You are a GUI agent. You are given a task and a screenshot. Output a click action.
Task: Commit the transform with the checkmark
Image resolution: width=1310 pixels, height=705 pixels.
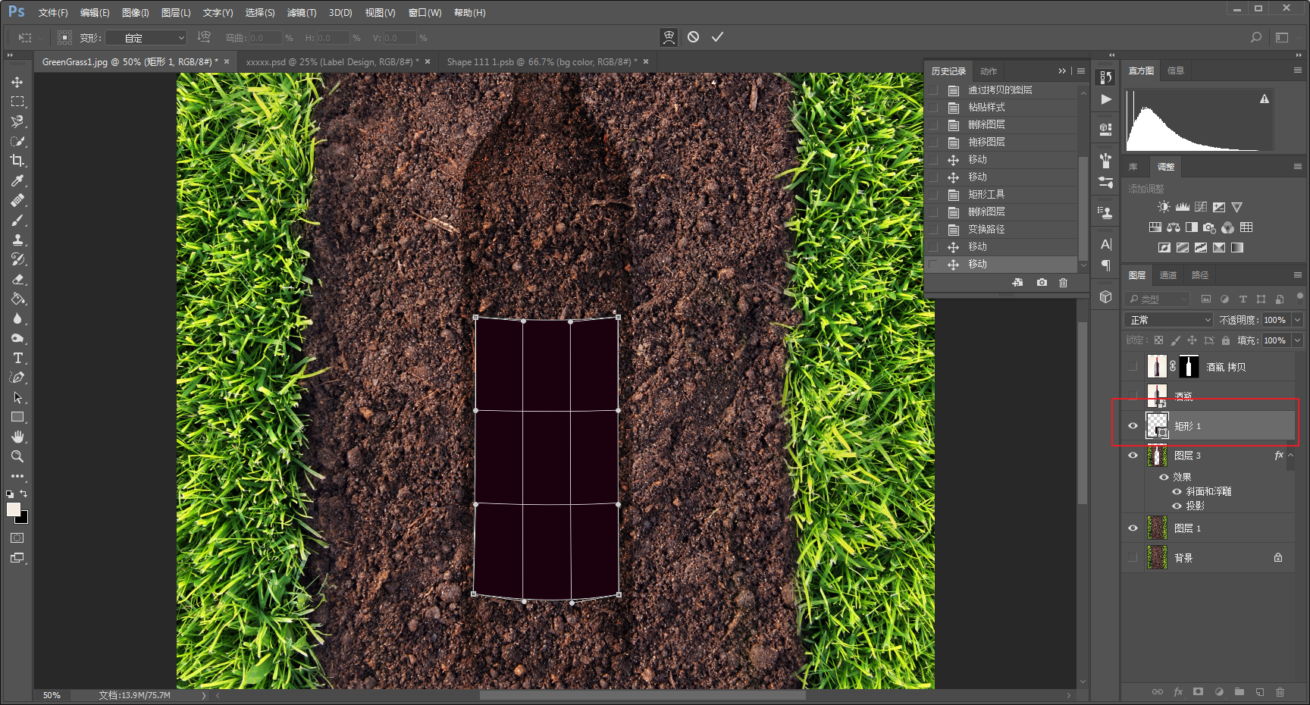(x=717, y=37)
